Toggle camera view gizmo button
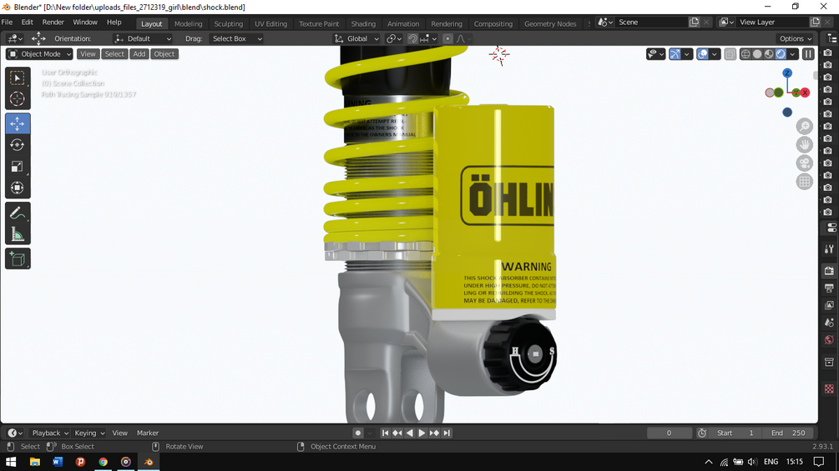The height and width of the screenshot is (471, 839). point(804,163)
